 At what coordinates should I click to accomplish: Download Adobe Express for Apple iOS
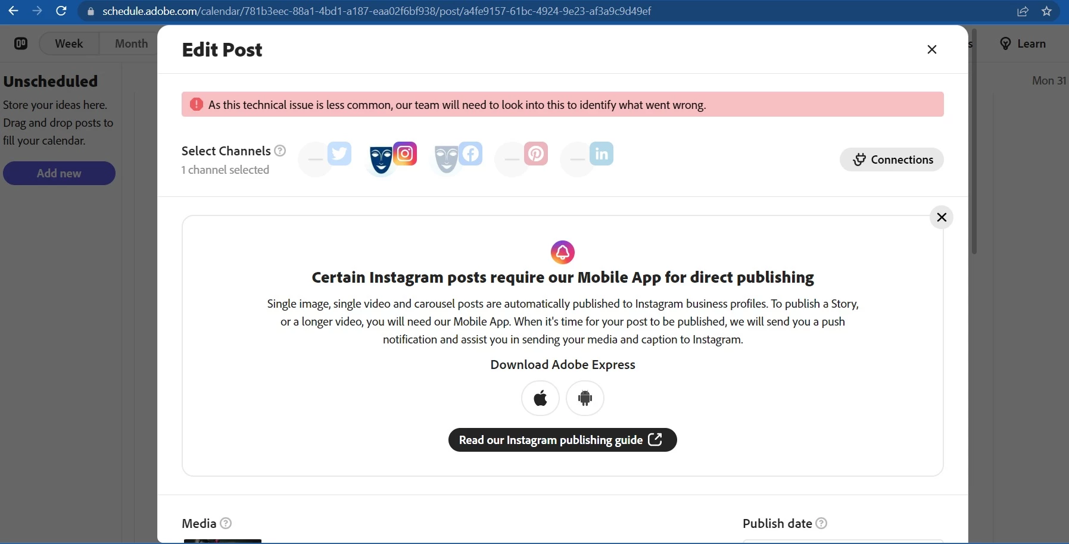[540, 398]
